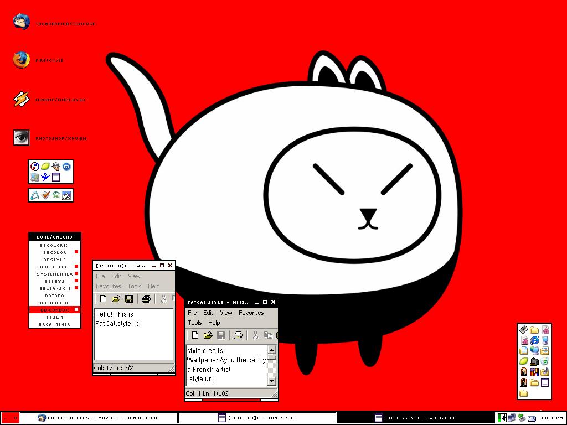The width and height of the screenshot is (567, 425).
Task: Click New document icon in Untitled window
Action: pyautogui.click(x=103, y=299)
